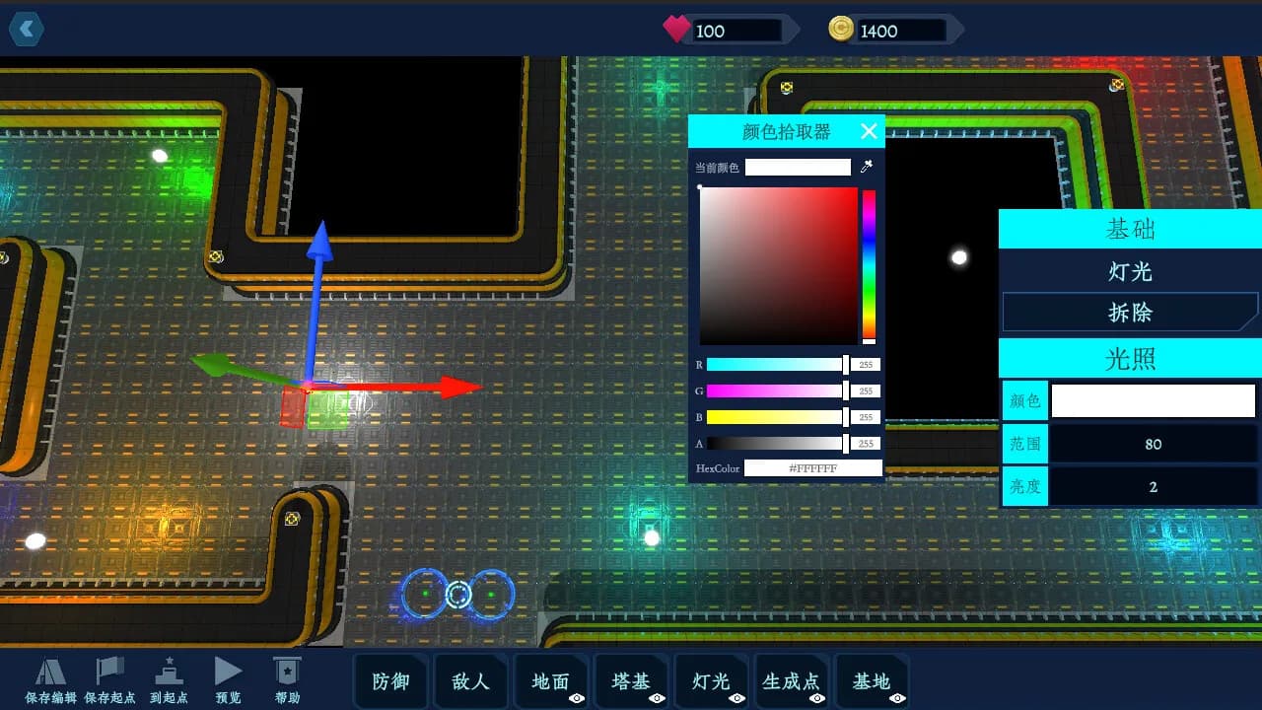Screen dimensions: 1262x710
Task: Click the 保存编辑 save edit icon
Action: [x=50, y=673]
